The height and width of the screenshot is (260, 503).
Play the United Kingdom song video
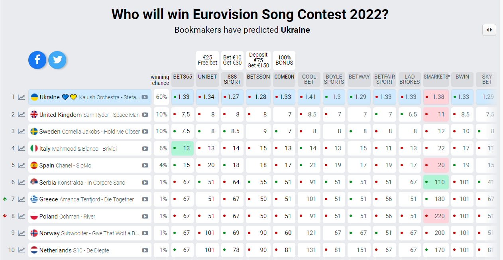[145, 115]
